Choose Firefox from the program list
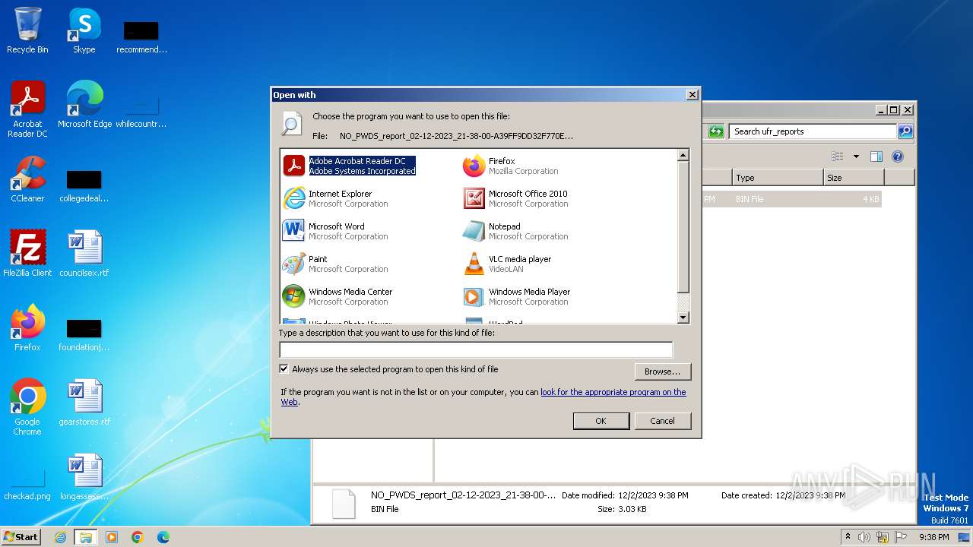 (x=511, y=166)
